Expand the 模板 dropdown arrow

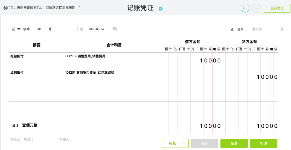[x=184, y=143]
